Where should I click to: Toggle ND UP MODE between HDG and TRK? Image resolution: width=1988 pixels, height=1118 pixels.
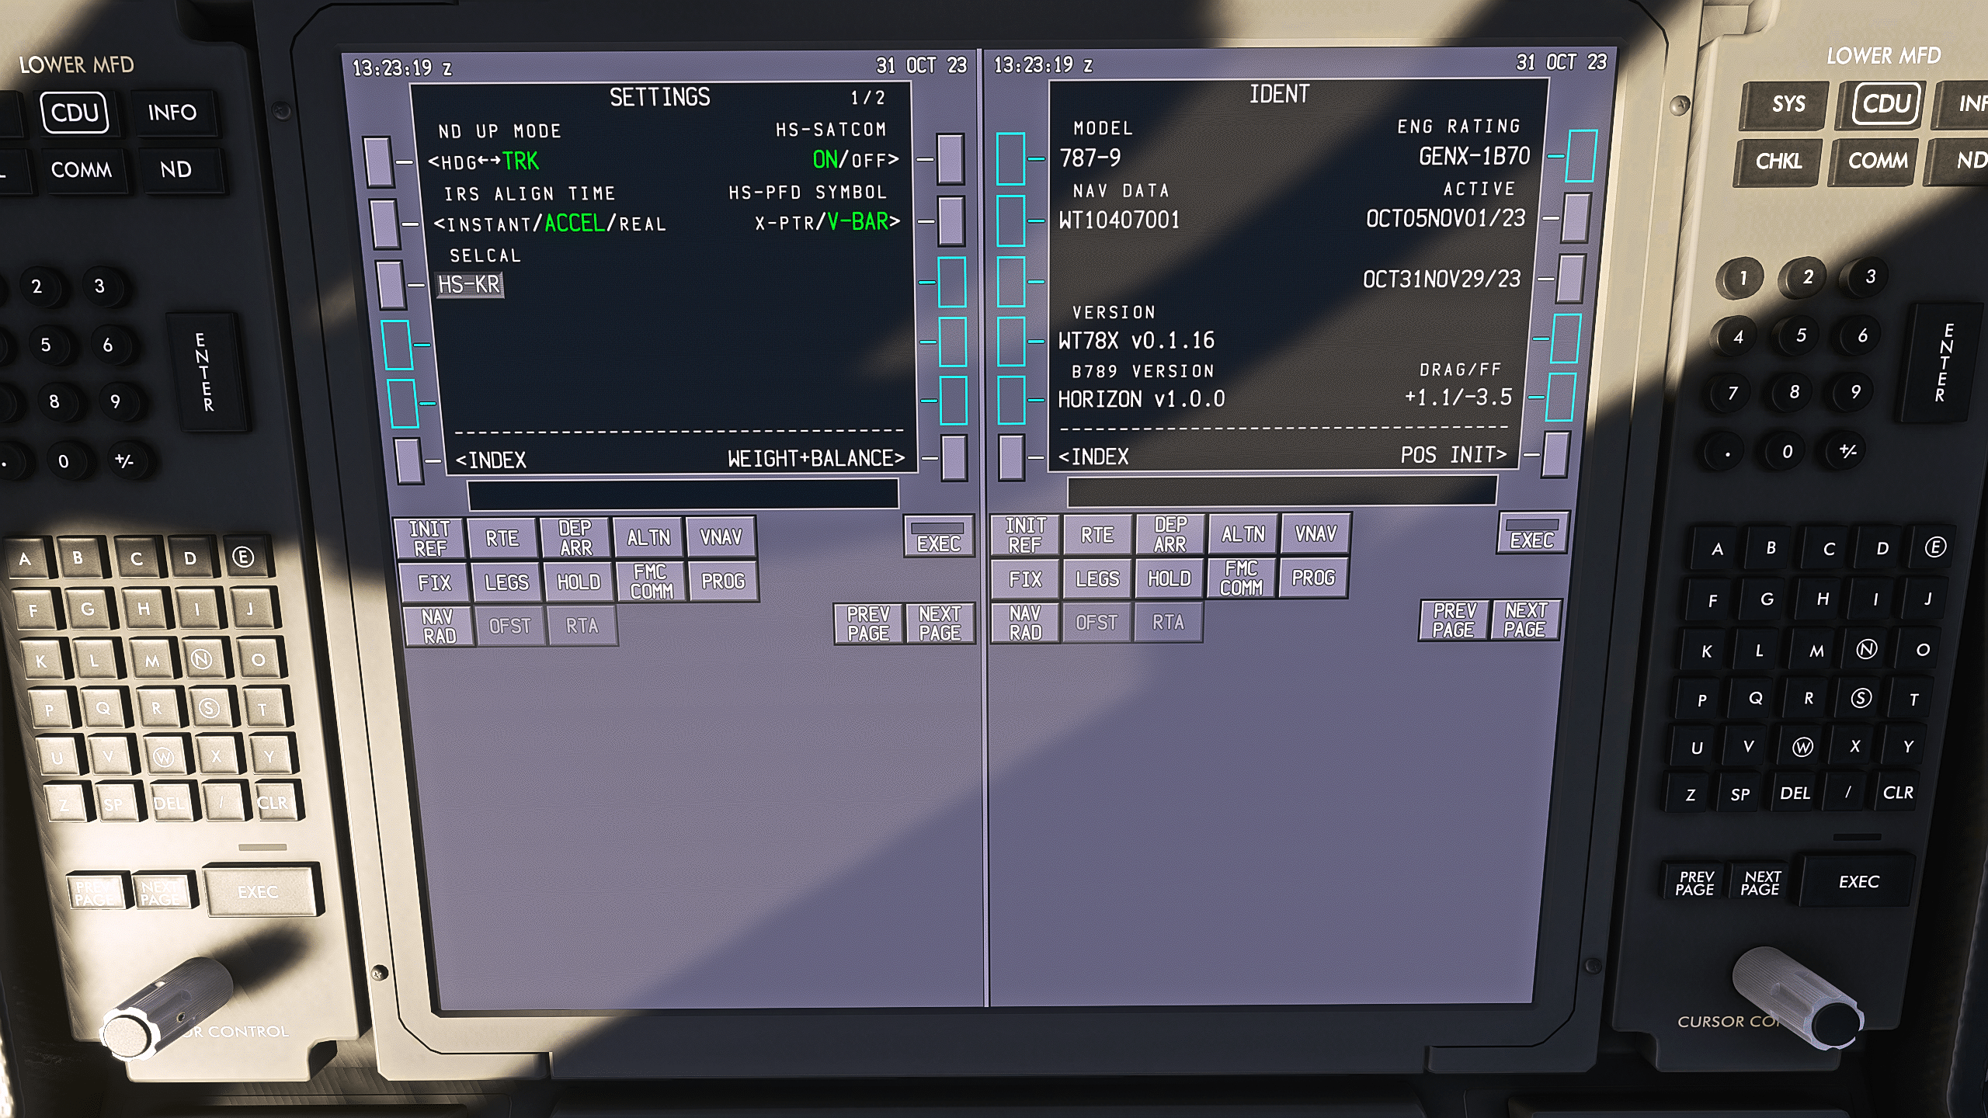tap(378, 161)
